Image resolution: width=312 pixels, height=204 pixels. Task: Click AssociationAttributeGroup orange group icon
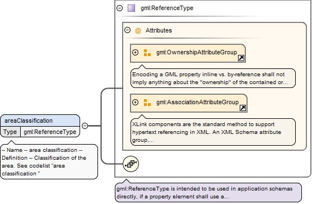tap(147, 103)
